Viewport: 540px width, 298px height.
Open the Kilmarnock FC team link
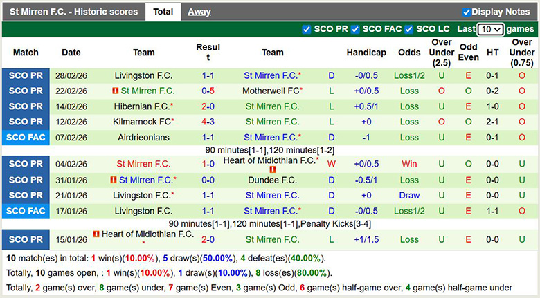(x=143, y=122)
